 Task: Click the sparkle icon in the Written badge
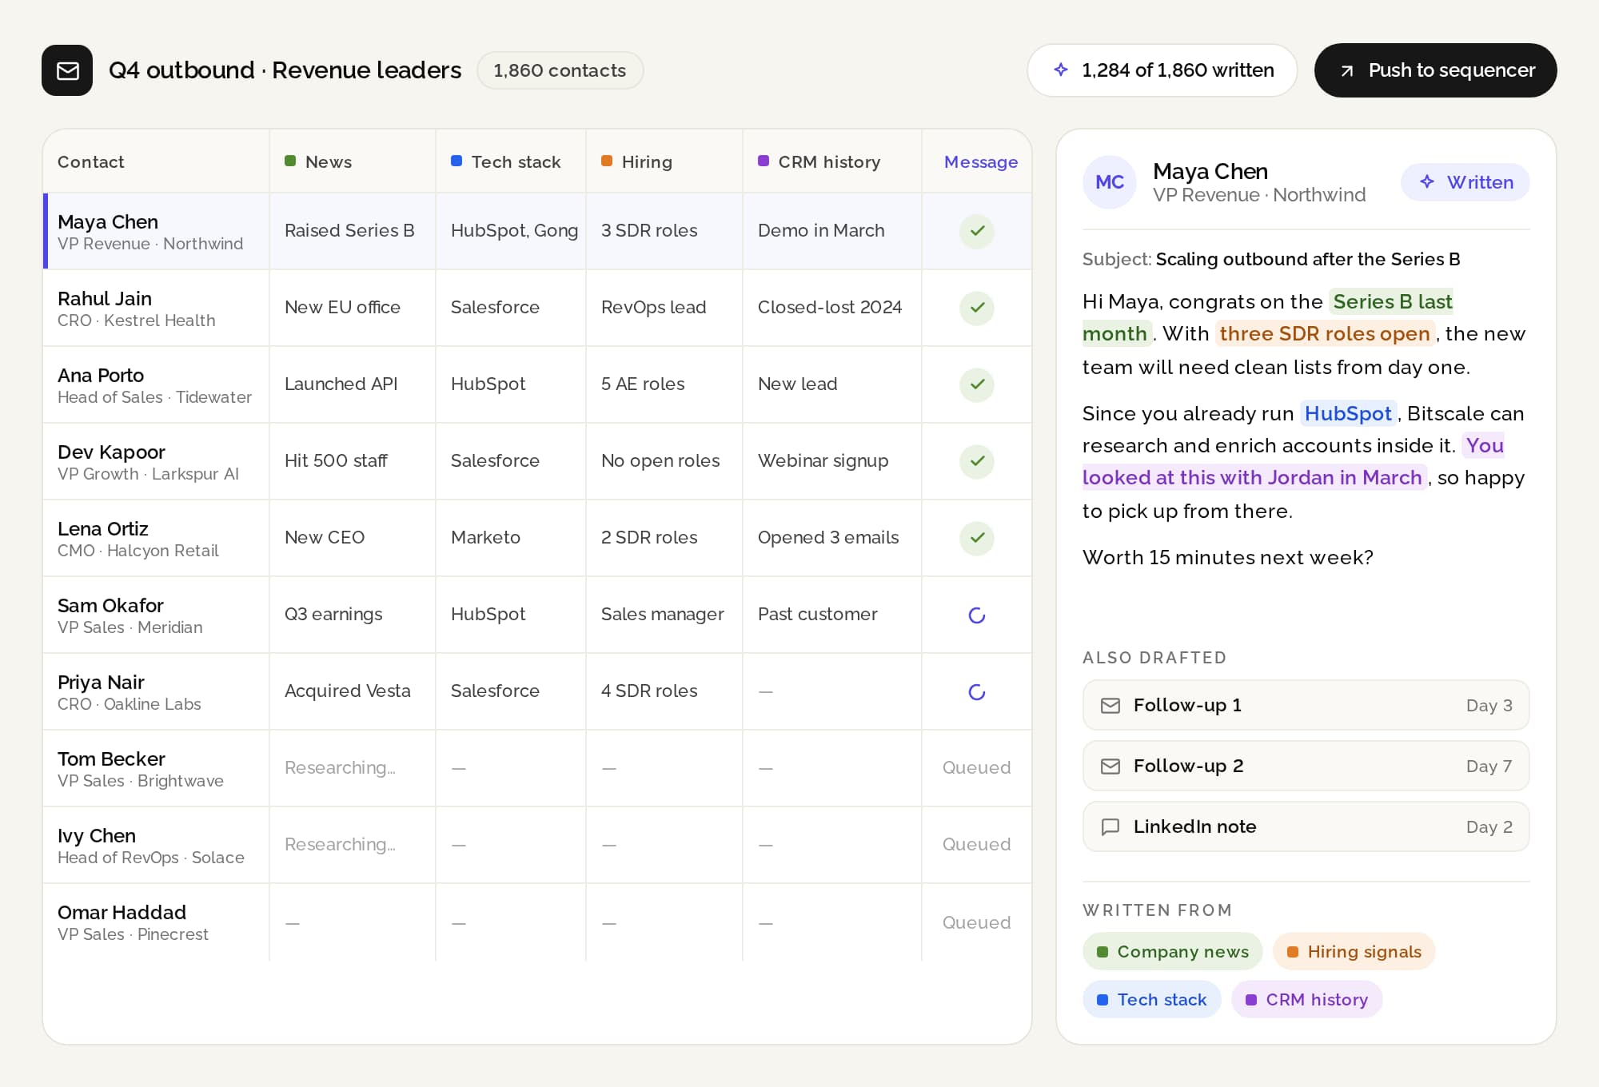1427,181
